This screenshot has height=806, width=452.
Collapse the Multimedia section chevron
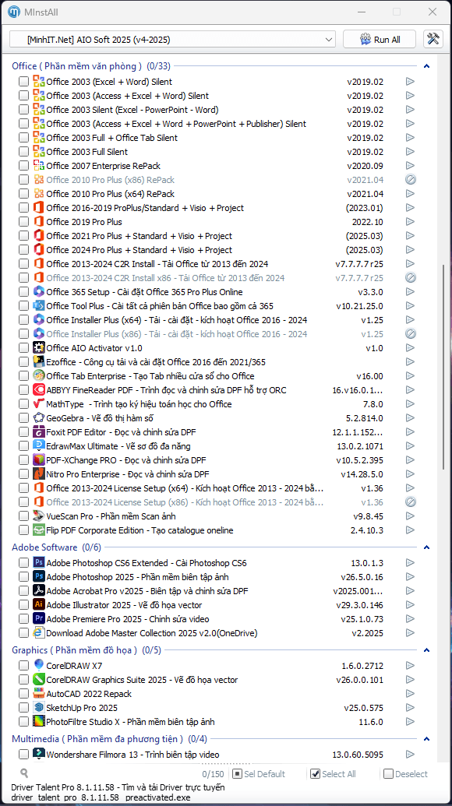point(426,739)
